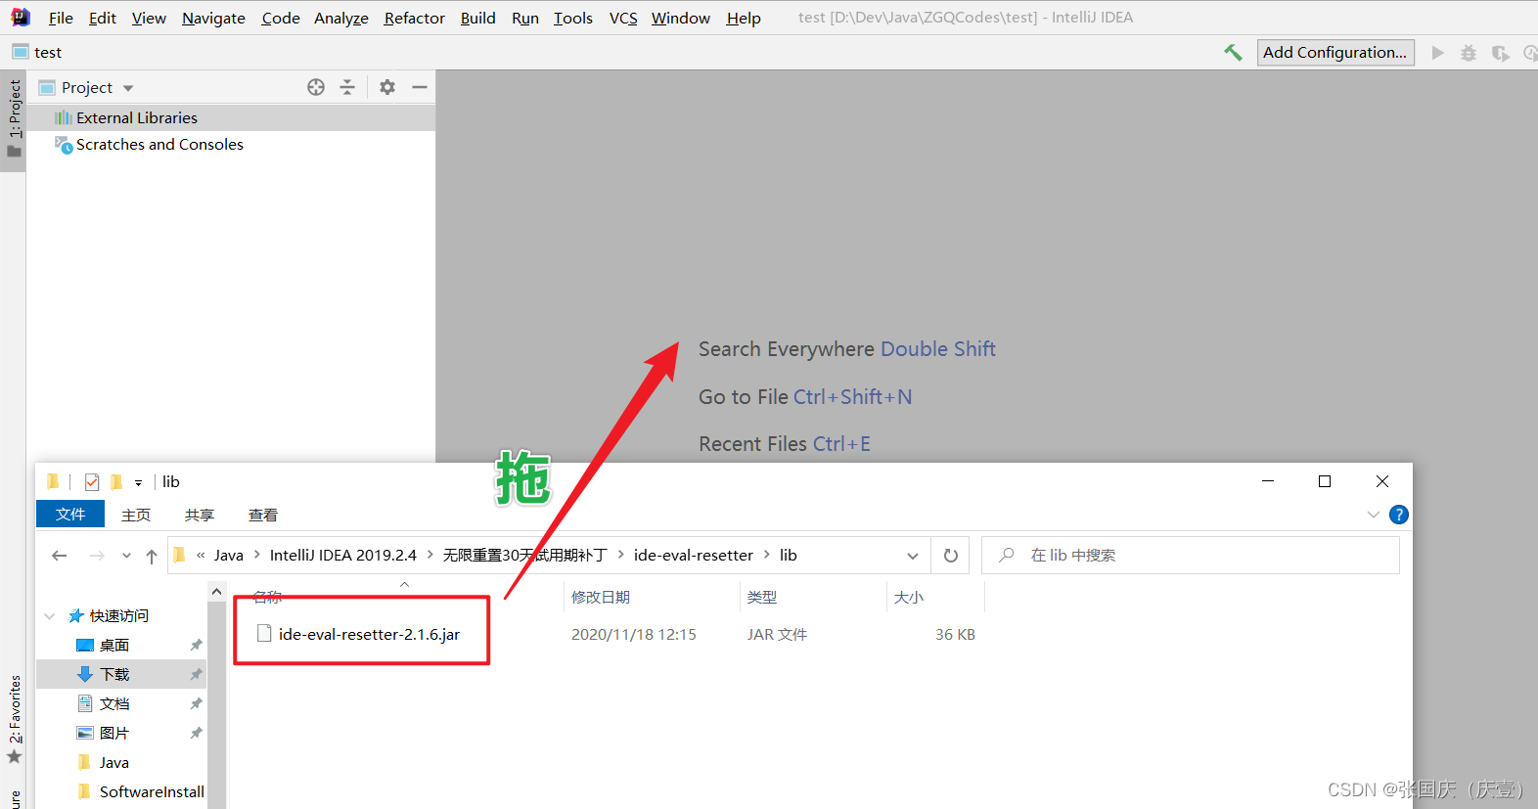Open the Code menu
Screen dimensions: 1538x809
coord(281,18)
